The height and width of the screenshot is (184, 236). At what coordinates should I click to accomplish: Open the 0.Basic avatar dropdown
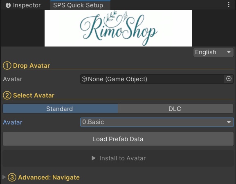tap(157, 122)
